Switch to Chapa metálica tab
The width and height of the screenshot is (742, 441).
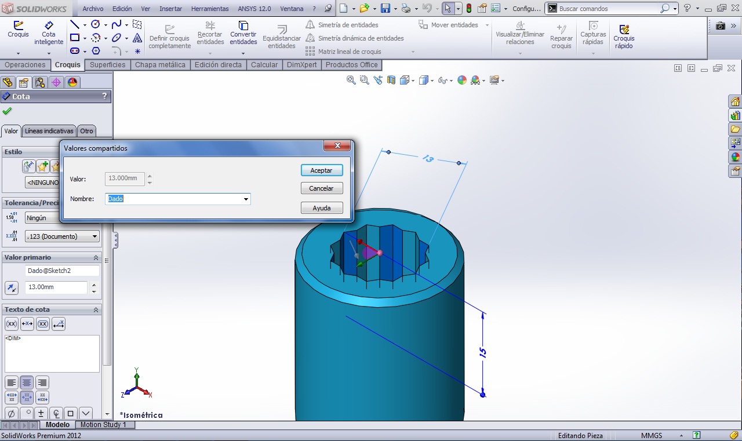tap(160, 65)
